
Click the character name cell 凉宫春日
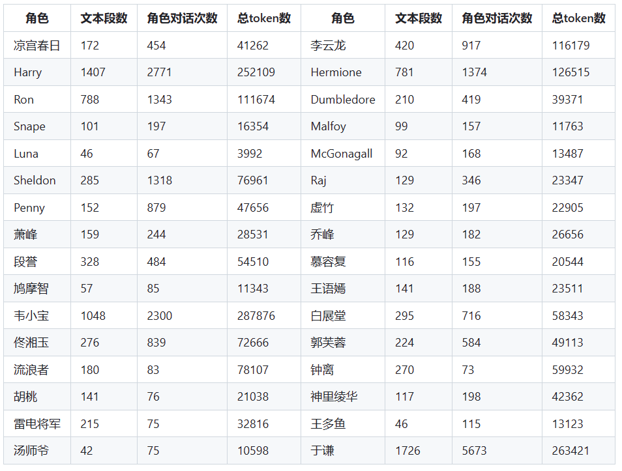(x=37, y=45)
